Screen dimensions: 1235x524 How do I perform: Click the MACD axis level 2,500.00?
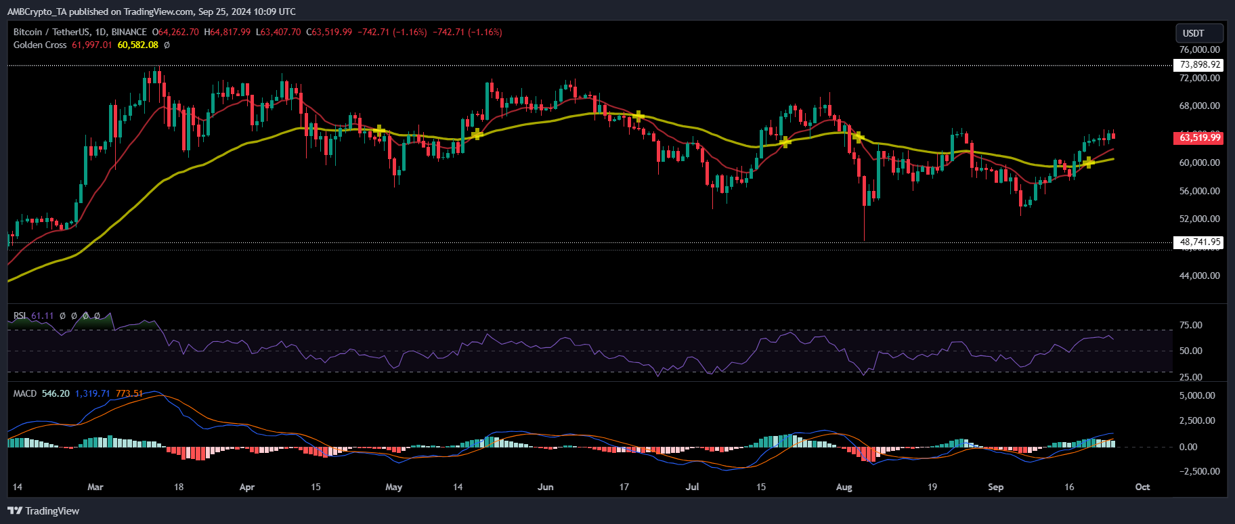click(1197, 420)
